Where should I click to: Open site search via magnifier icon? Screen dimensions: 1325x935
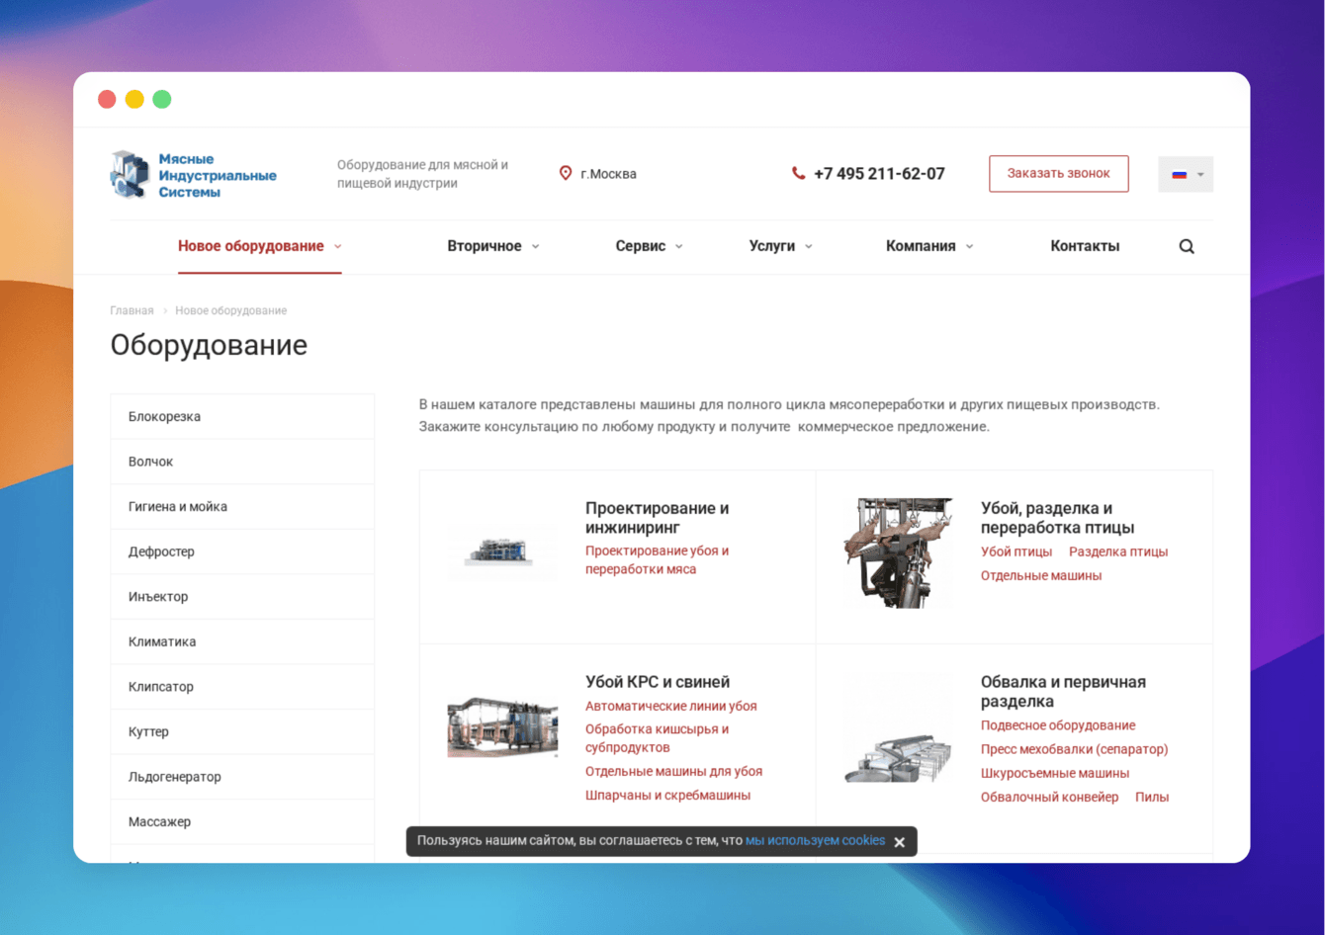pos(1187,246)
